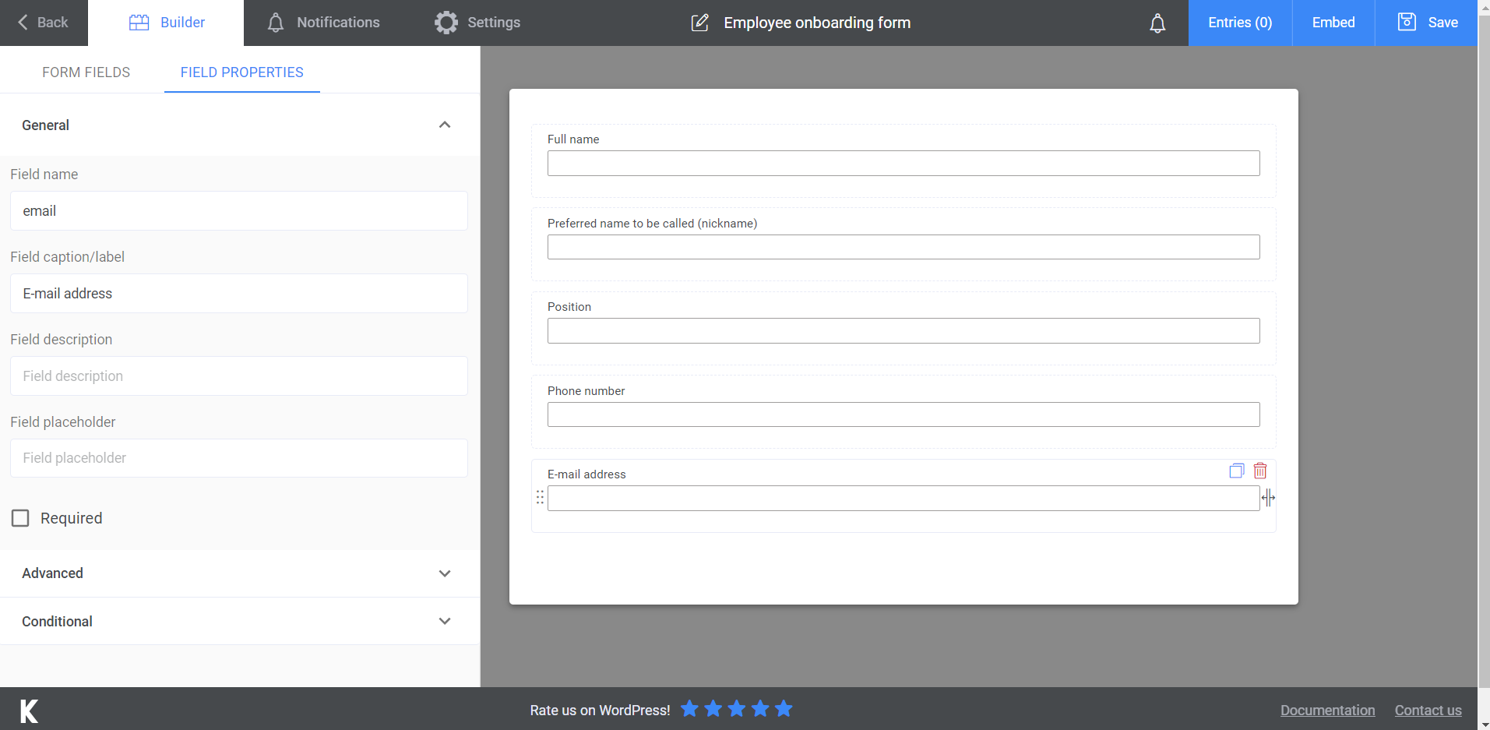The image size is (1490, 730).
Task: Rate five stars on WordPress
Action: pos(783,709)
